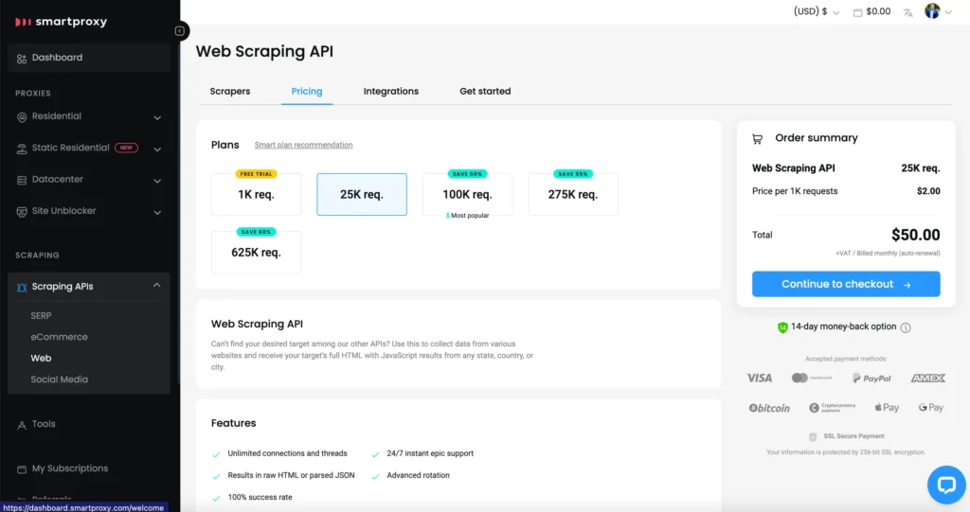This screenshot has height=512, width=970.
Task: Click the language translation icon in header
Action: click(x=908, y=12)
